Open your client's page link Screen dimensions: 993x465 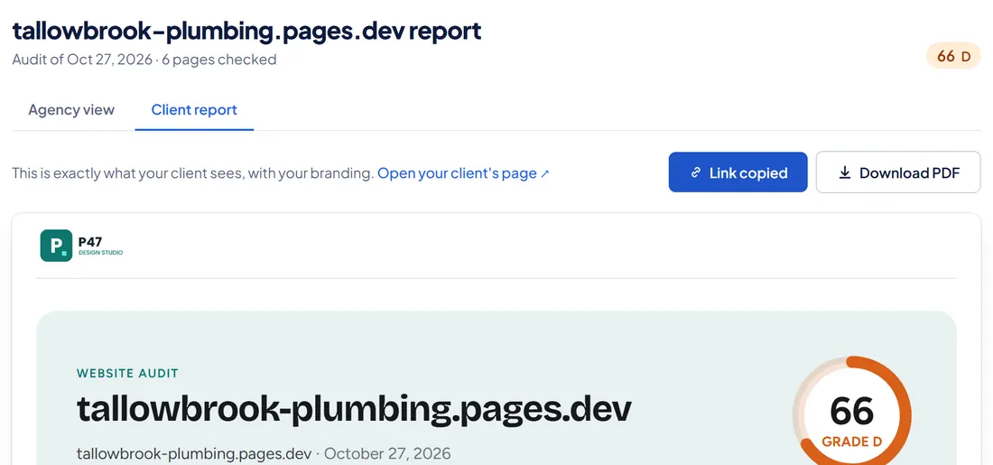464,173
